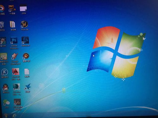Image resolution: width=158 pixels, height=118 pixels.
Task: Launch the Kugou K music icon
Action: point(5,72)
